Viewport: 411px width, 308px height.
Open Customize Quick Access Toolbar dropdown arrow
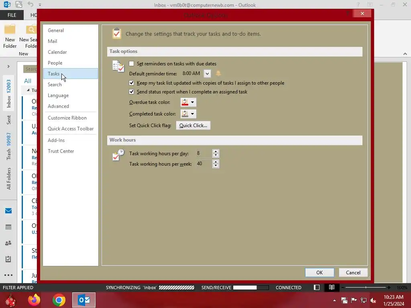40,5
